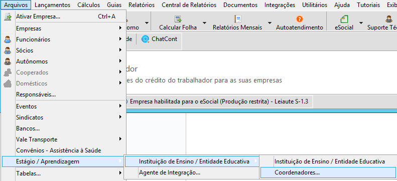Screen dimensions: 397x181
Task: Expand the Sindicatos submenu arrow
Action: (121, 117)
